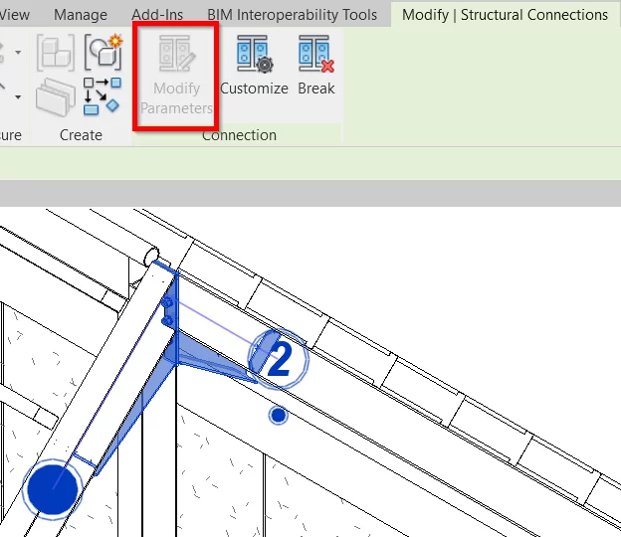This screenshot has height=537, width=621.
Task: Select the circled number 2 marker
Action: 278,358
